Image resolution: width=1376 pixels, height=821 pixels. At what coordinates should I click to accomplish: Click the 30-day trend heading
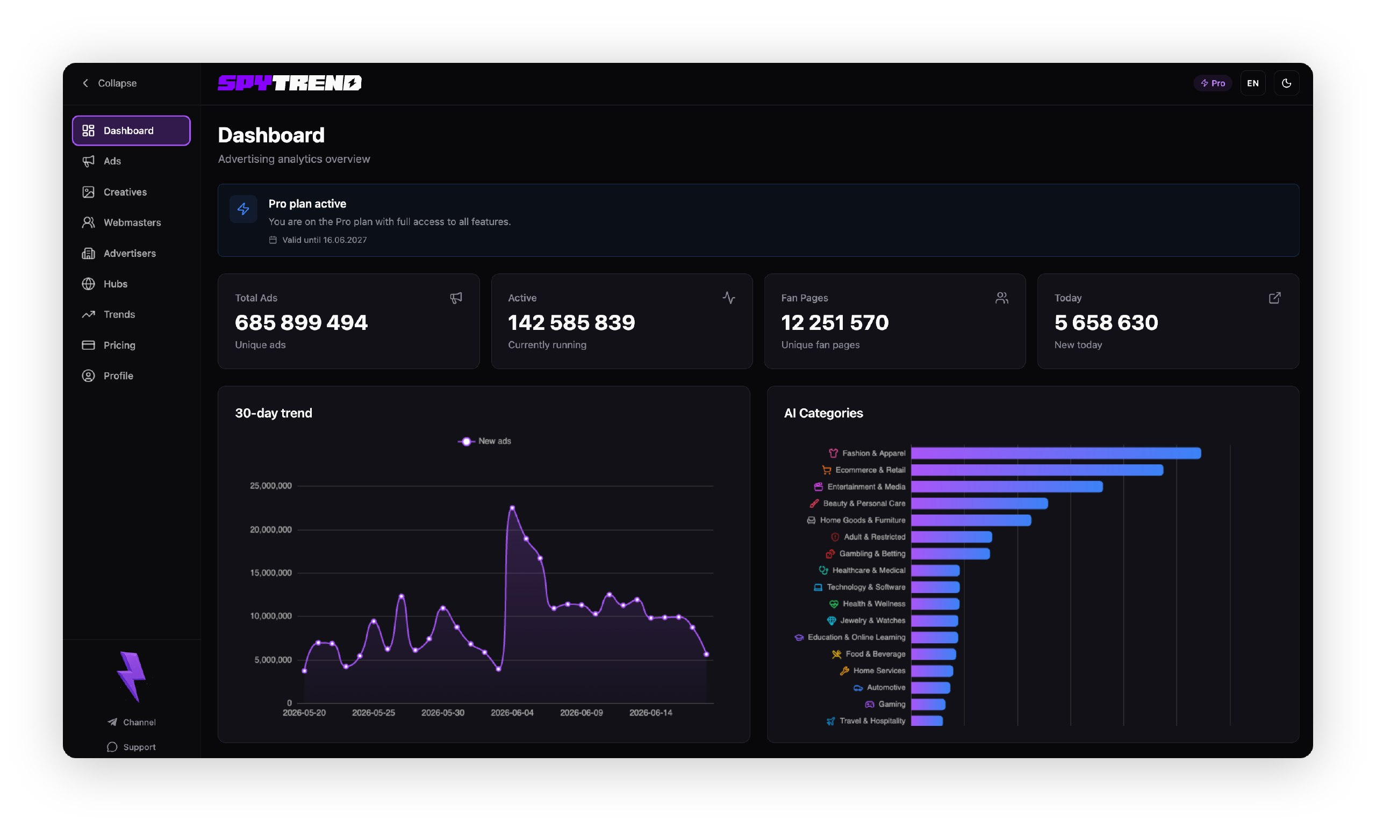coord(274,413)
